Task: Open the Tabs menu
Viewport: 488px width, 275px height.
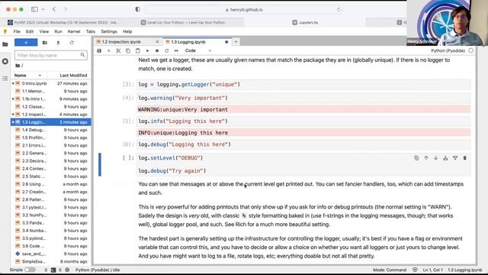Action: [91, 31]
